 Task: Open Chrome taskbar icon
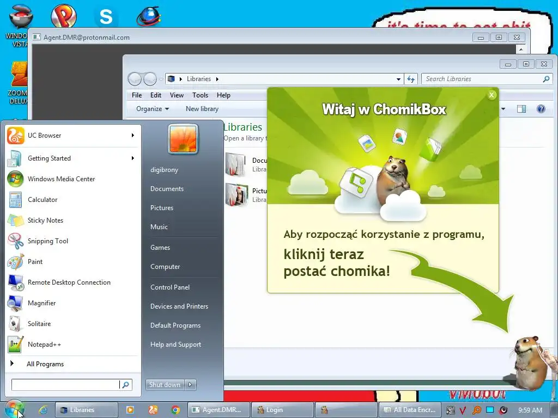pyautogui.click(x=175, y=410)
